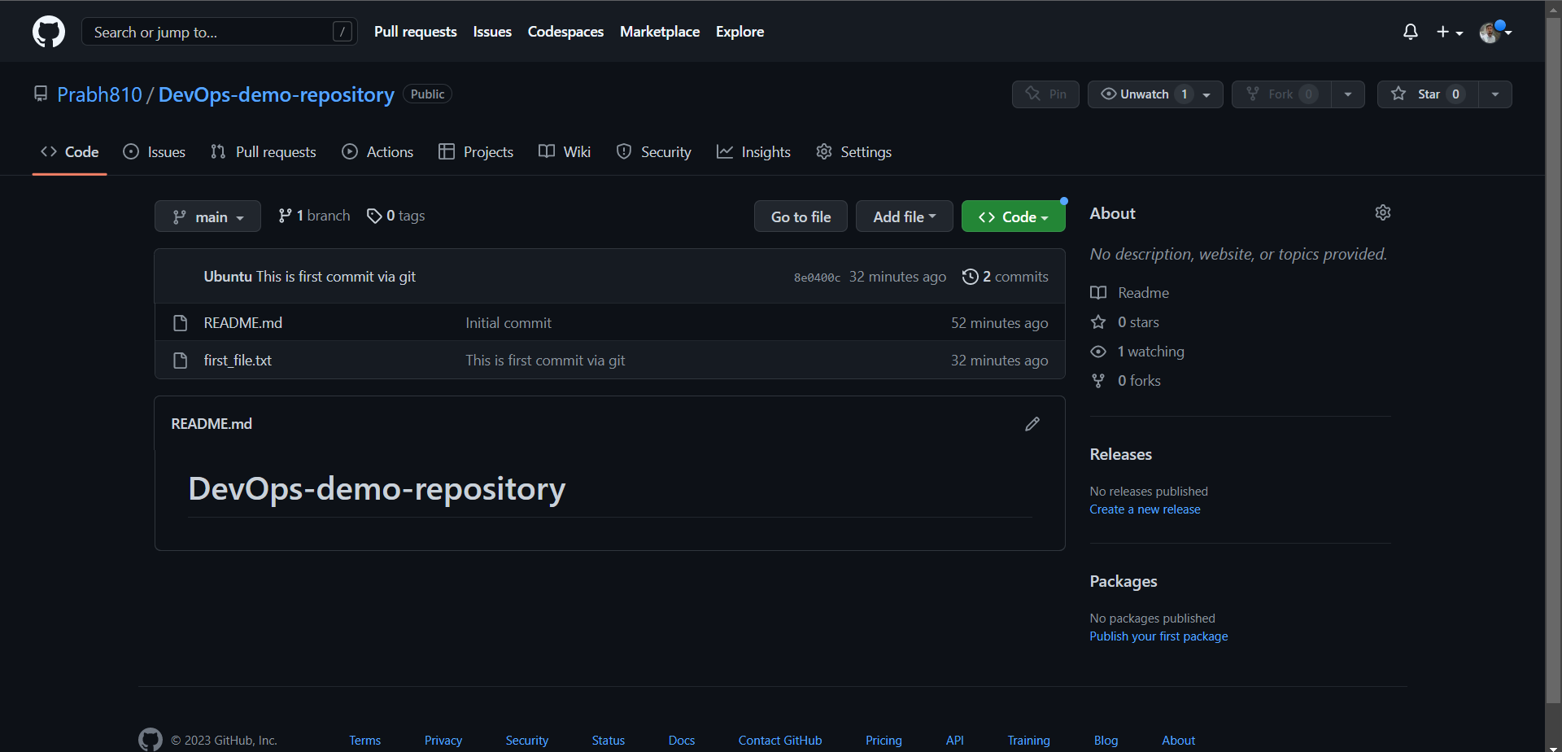Viewport: 1562px width, 752px height.
Task: Click the Go to file button
Action: tap(801, 216)
